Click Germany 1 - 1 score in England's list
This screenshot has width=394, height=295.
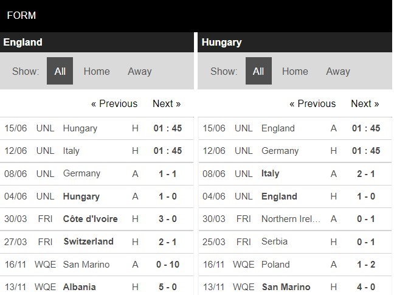click(167, 173)
